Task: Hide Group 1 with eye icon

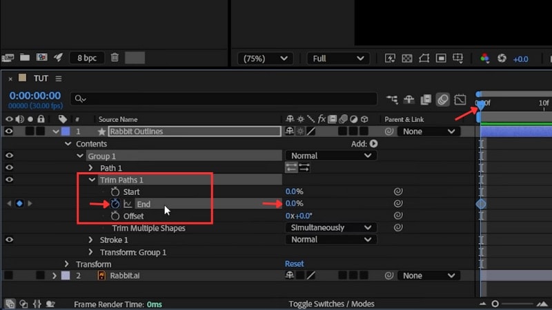Action: click(x=9, y=156)
